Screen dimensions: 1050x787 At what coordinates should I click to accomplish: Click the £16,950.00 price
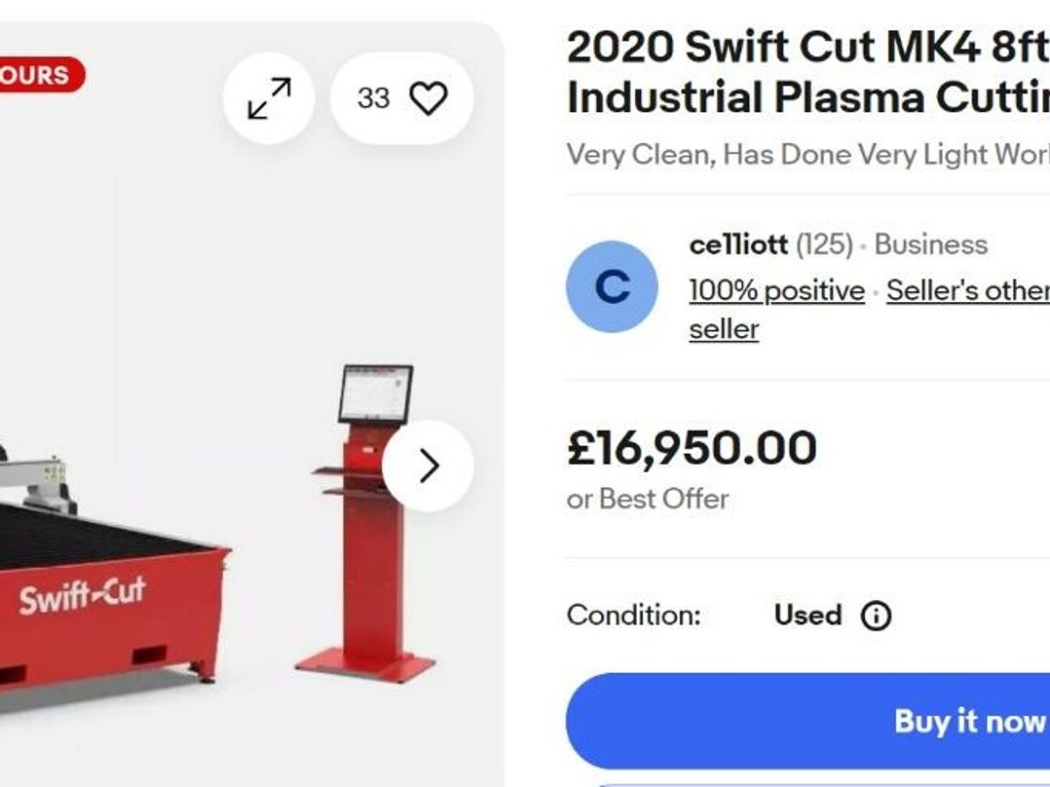pyautogui.click(x=692, y=448)
